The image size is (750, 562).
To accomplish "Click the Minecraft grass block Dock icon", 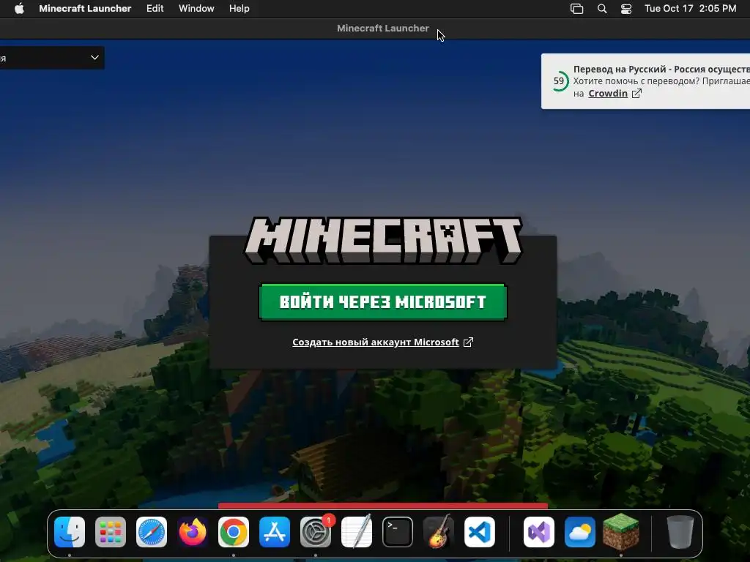I will [x=621, y=531].
